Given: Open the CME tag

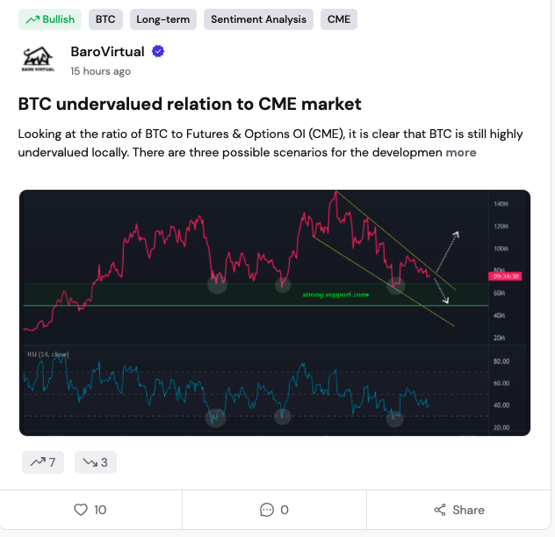Looking at the screenshot, I should click(338, 19).
